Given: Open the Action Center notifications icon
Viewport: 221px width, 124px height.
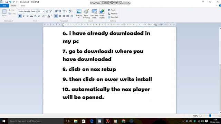Looking at the screenshot, I should coord(206,121).
